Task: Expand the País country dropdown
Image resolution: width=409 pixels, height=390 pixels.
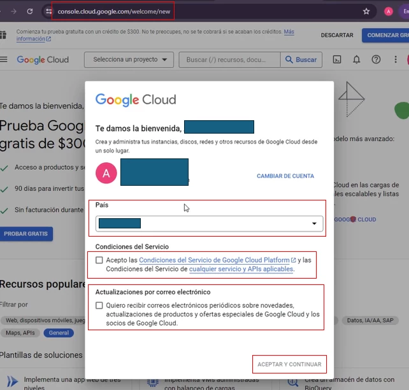Action: click(x=209, y=223)
